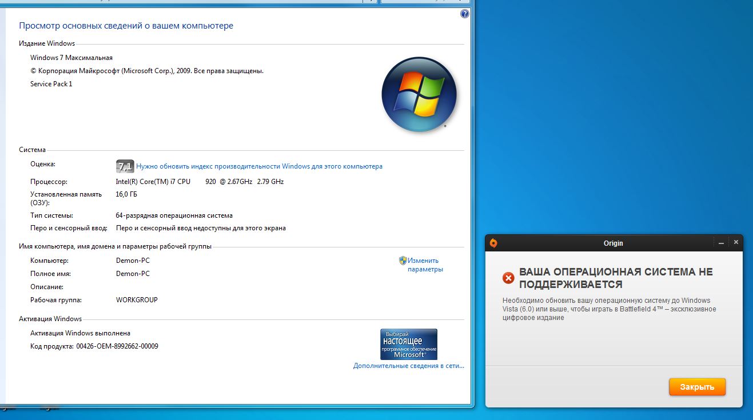Click the Demon-PC value next to Полное имя

pyautogui.click(x=133, y=274)
